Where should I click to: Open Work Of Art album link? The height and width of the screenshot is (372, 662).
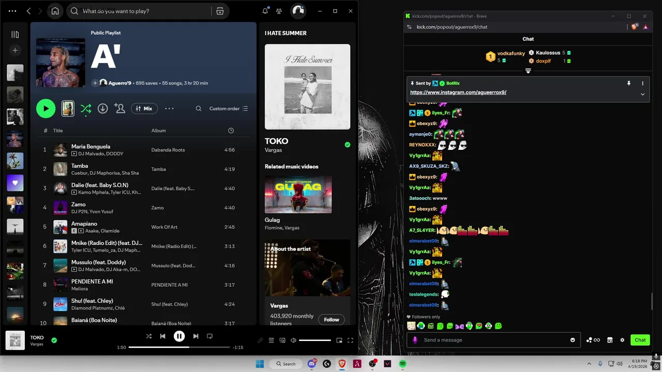[164, 227]
